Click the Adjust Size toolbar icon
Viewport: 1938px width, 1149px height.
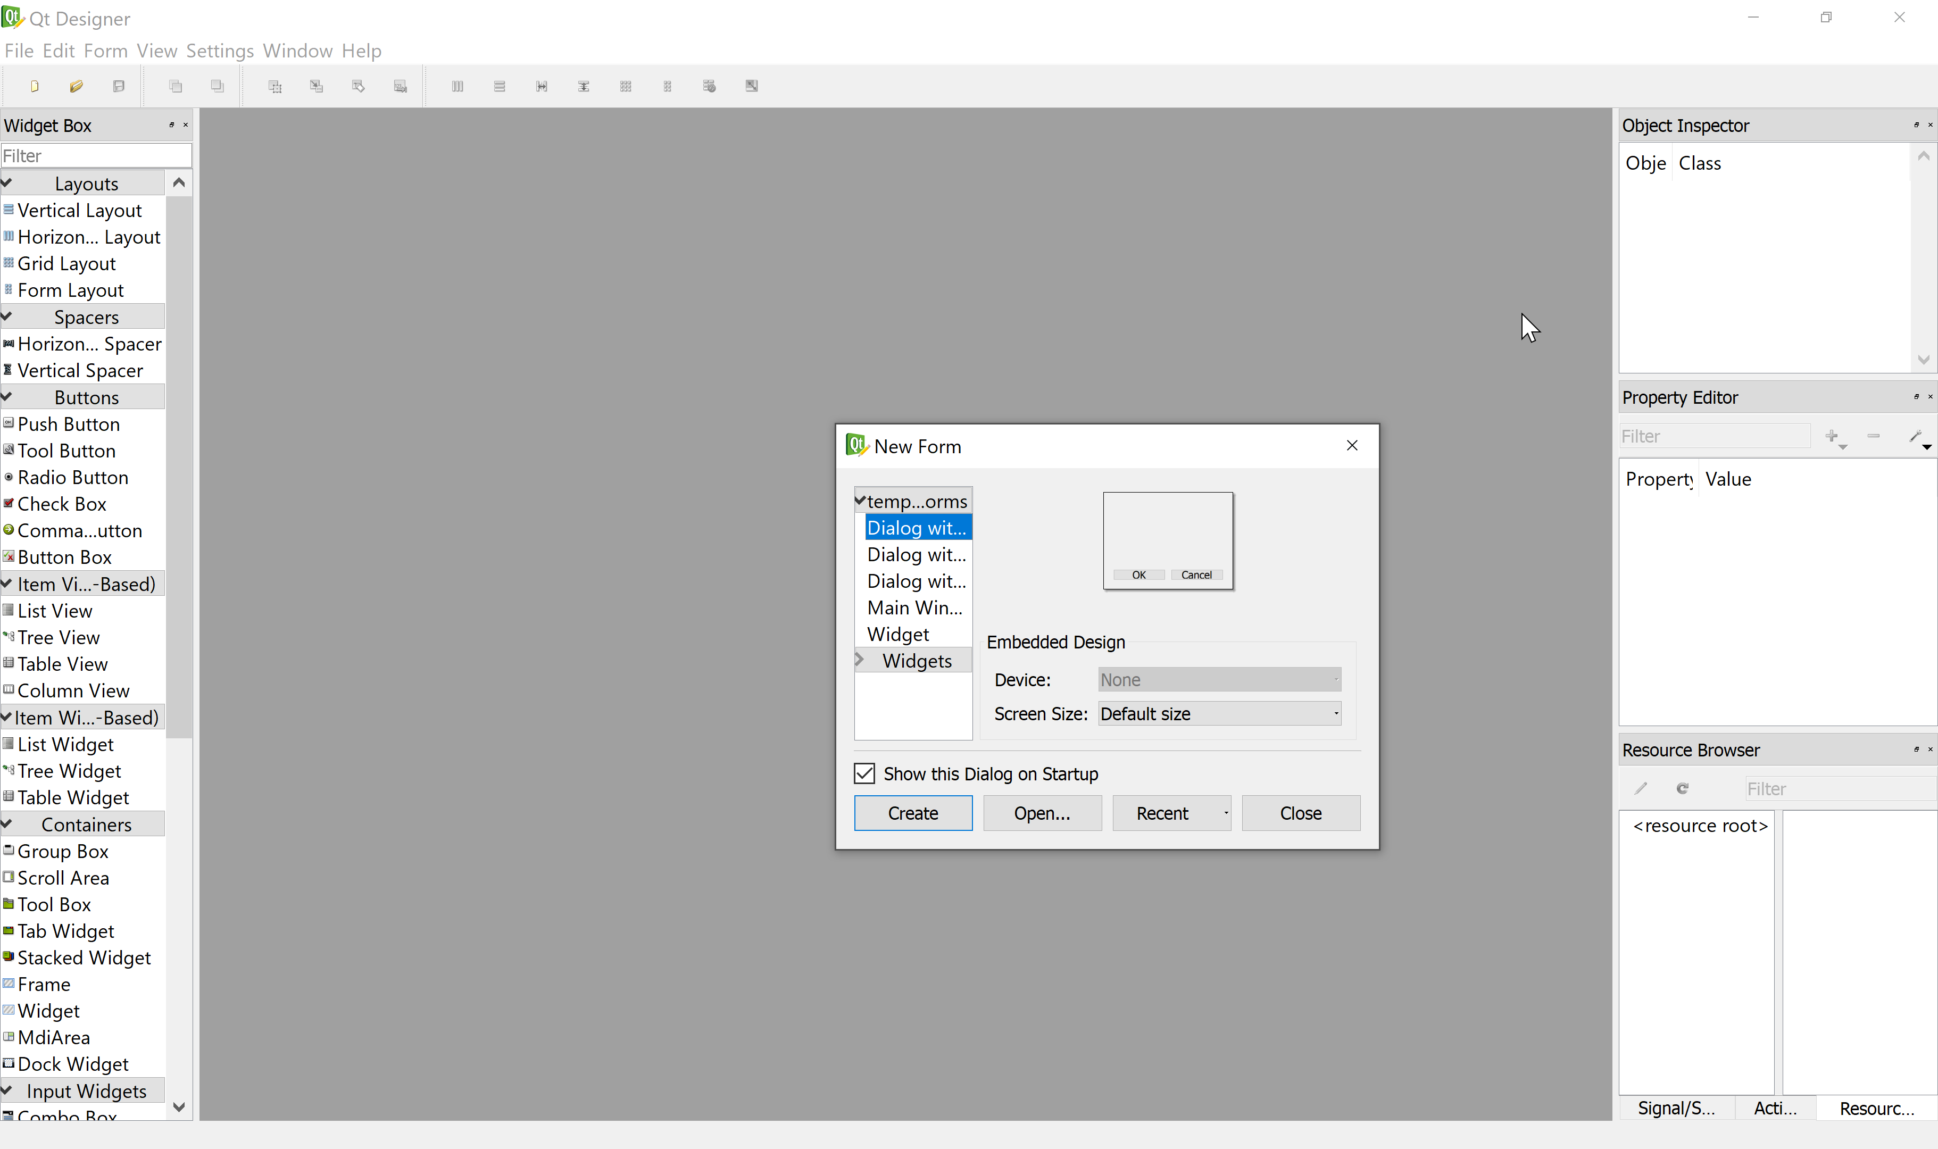[x=751, y=86]
